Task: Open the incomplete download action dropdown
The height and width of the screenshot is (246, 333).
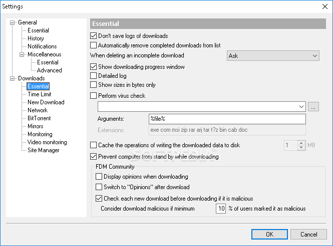Action: [273, 56]
